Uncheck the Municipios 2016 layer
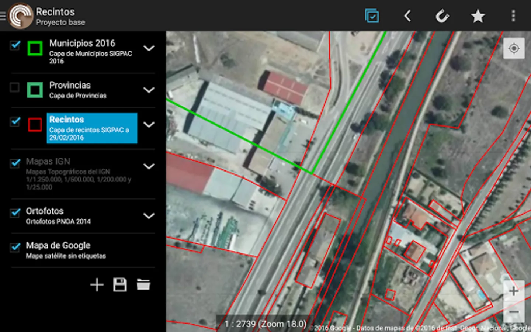This screenshot has width=531, height=332. click(x=15, y=45)
